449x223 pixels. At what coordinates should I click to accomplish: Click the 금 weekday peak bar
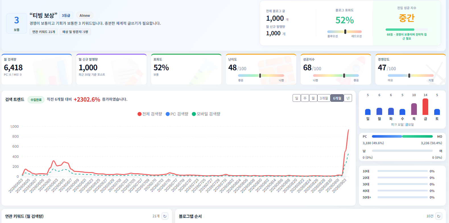tap(425, 107)
